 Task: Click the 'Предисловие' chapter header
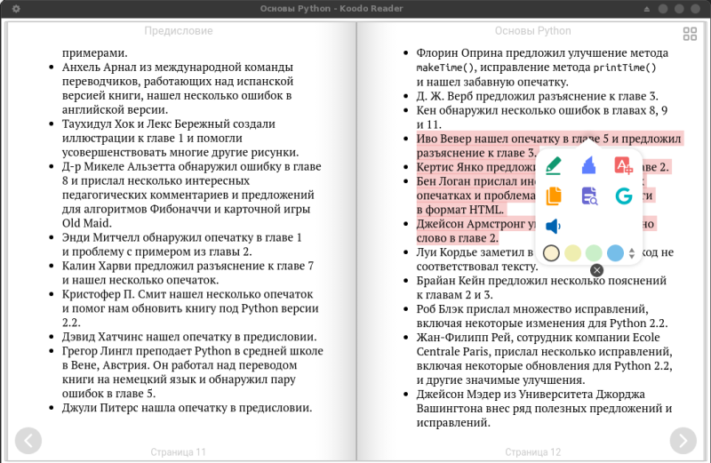tap(179, 31)
